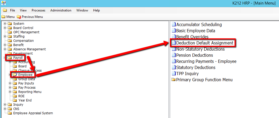Image resolution: width=279 pixels, height=118 pixels.
Task: Open Deduction Default Assignment
Action: pyautogui.click(x=204, y=43)
